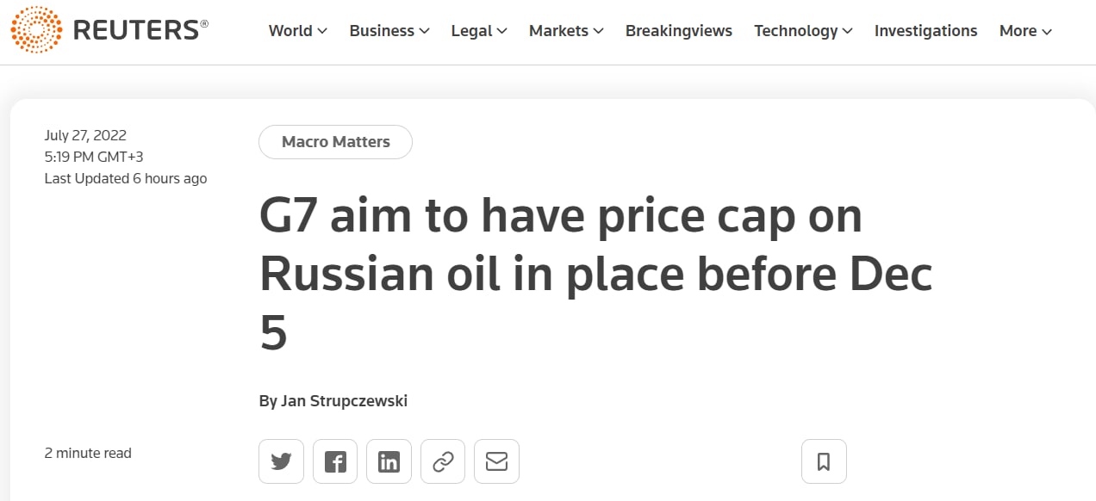Click the Macro Matters tag
Image resolution: width=1096 pixels, height=501 pixels.
pyautogui.click(x=336, y=142)
